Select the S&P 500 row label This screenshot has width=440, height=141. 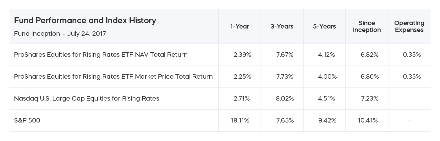point(27,120)
